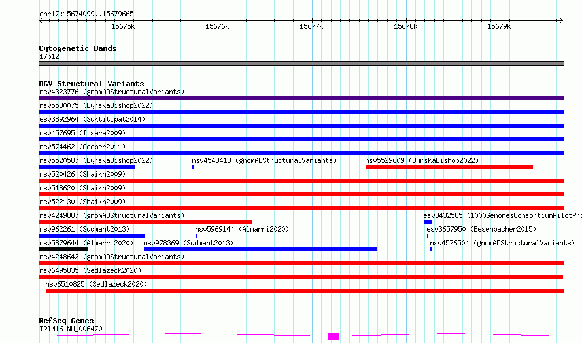Click the 15676k ruler position
The width and height of the screenshot is (582, 343).
click(x=217, y=26)
